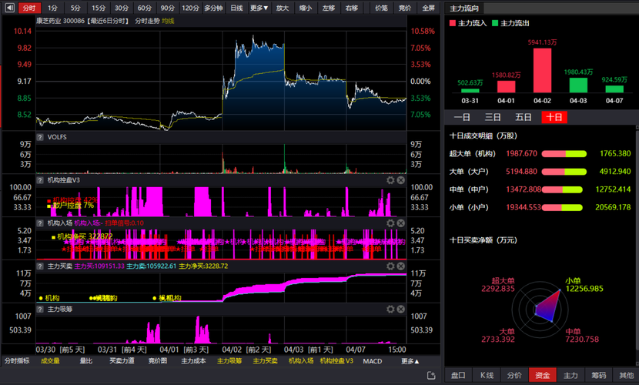
Task: Switch to 分价 bottom tab
Action: (514, 375)
